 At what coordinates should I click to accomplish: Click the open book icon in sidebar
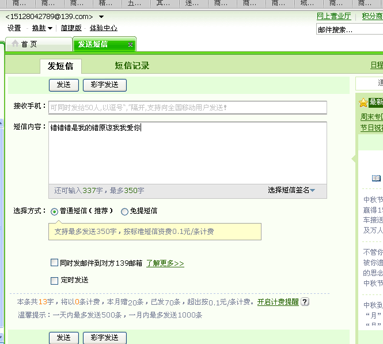[376, 178]
